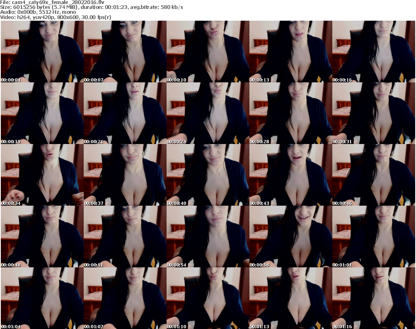Select the thumbnail frame stamped 00:01:07
Screen dimensions: 416x329
(125, 298)
